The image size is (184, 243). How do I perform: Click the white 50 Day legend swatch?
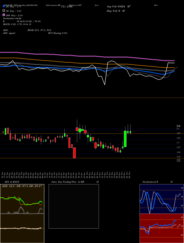4,11
